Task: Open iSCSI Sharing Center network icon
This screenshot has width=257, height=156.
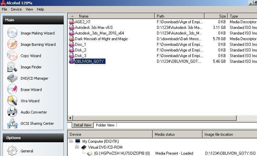Action: point(12,123)
